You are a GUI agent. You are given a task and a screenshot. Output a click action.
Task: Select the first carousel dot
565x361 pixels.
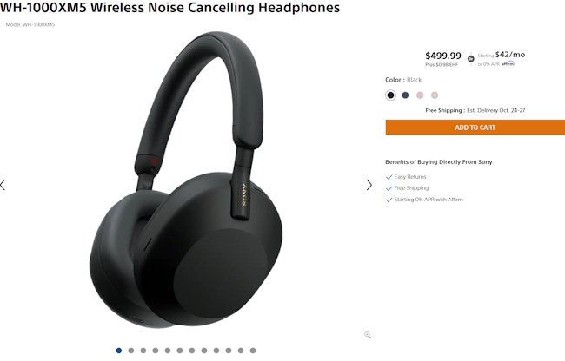click(x=119, y=351)
